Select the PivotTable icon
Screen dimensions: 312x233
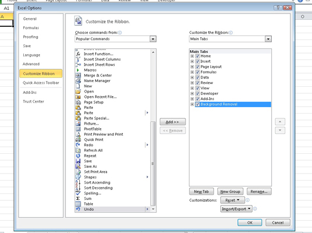click(78, 129)
